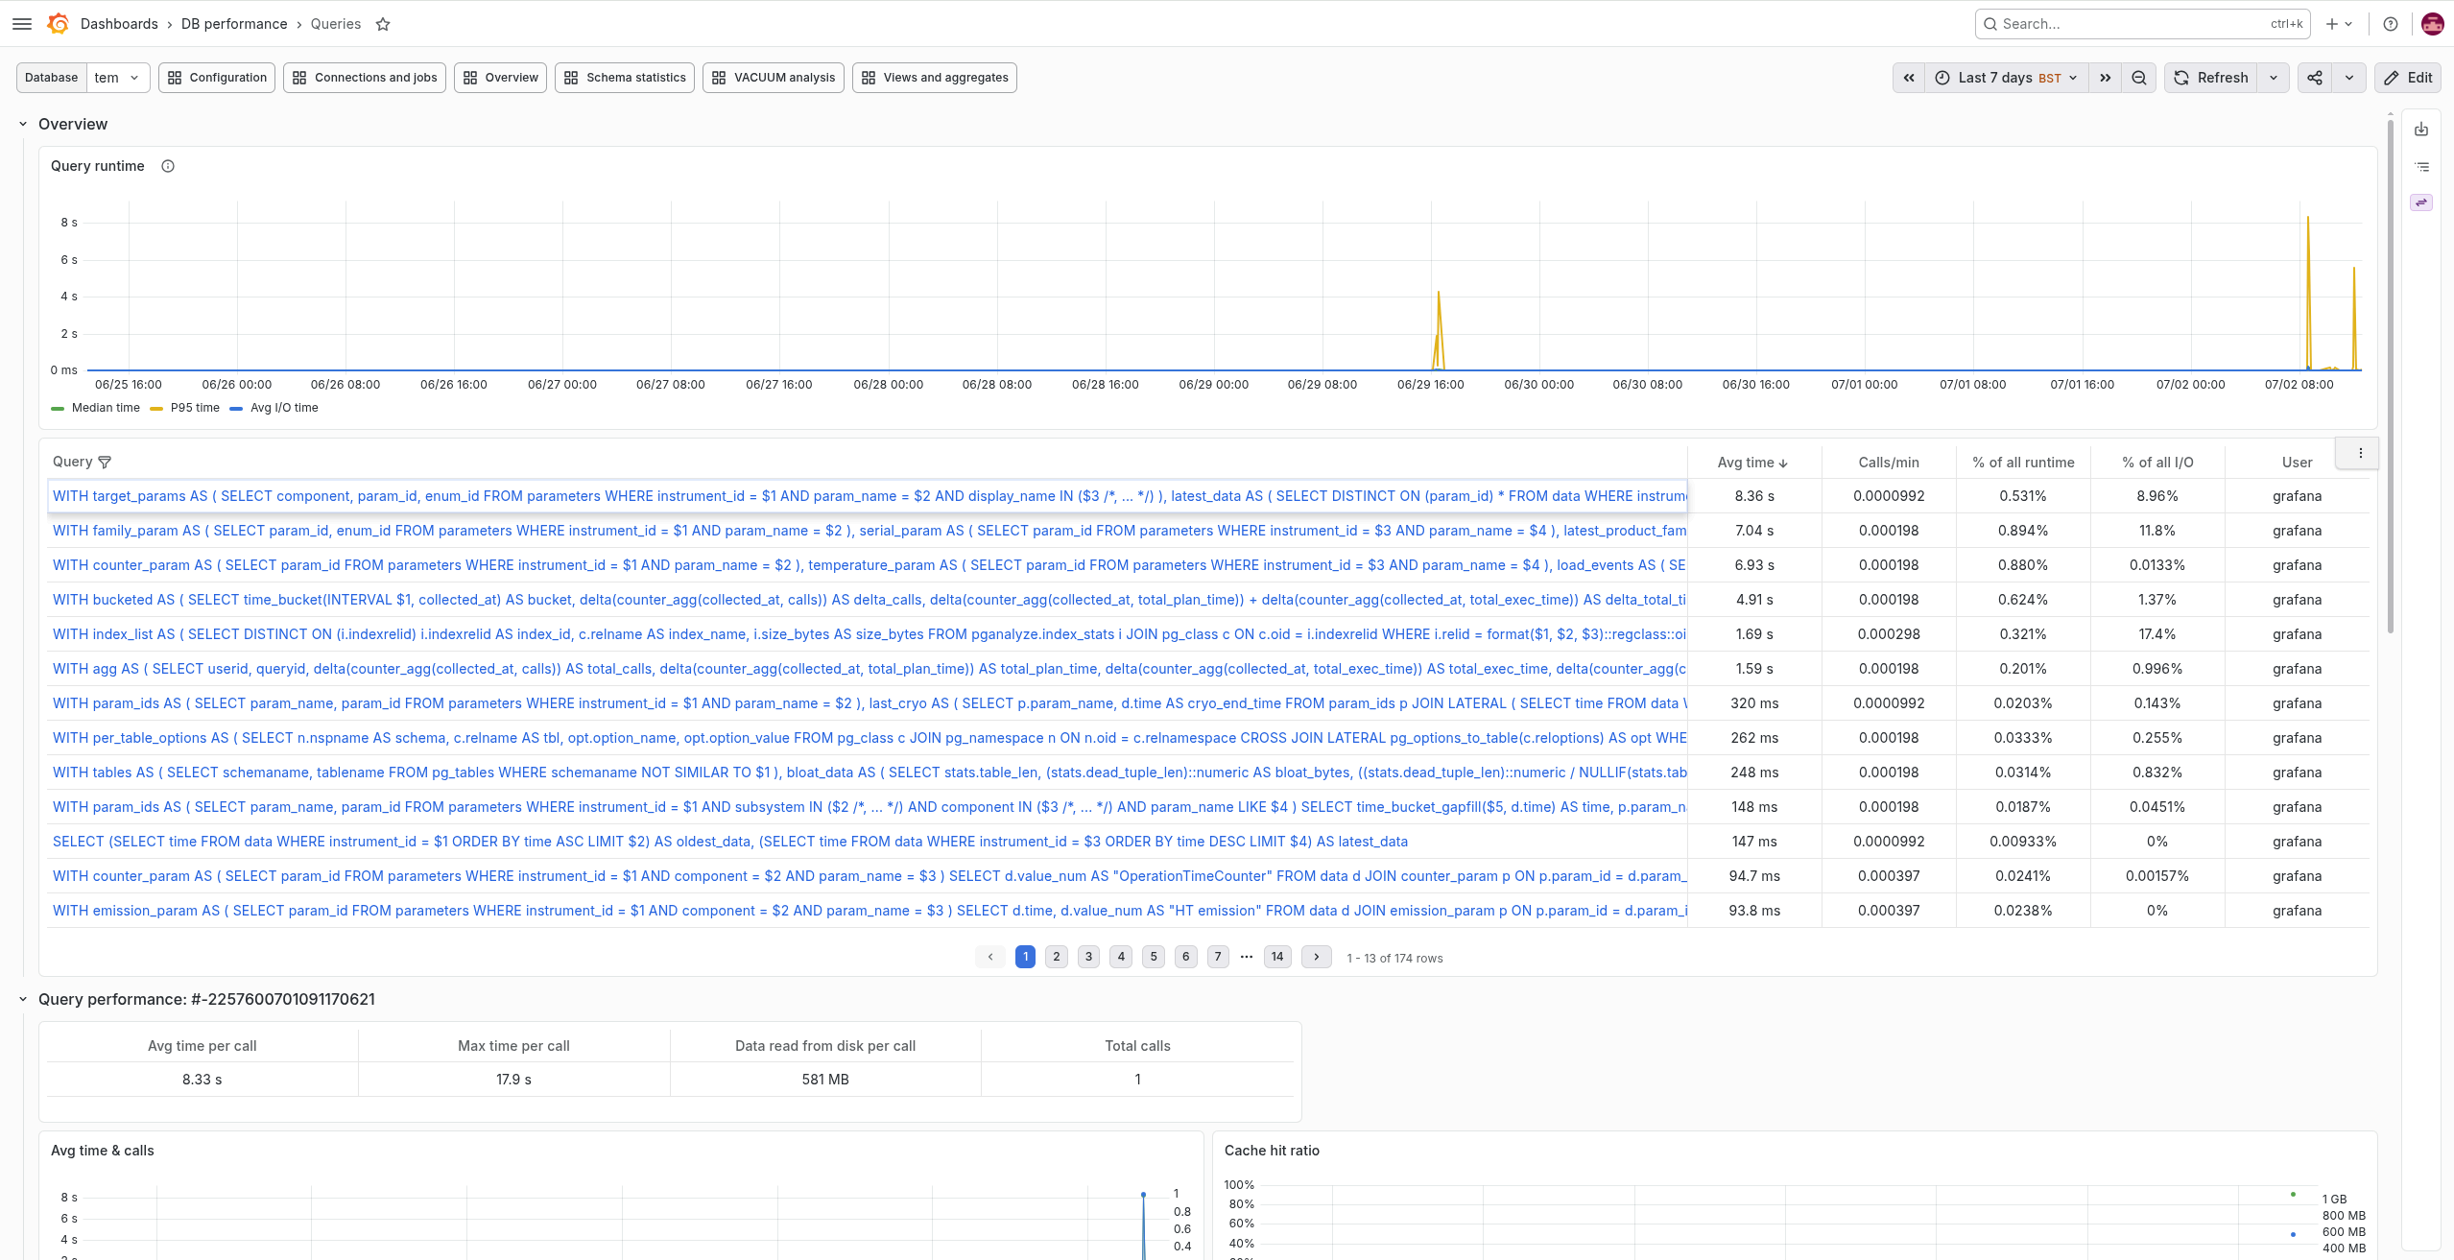This screenshot has width=2454, height=1260.
Task: Click the 581 MB stat value
Action: [x=825, y=1080]
